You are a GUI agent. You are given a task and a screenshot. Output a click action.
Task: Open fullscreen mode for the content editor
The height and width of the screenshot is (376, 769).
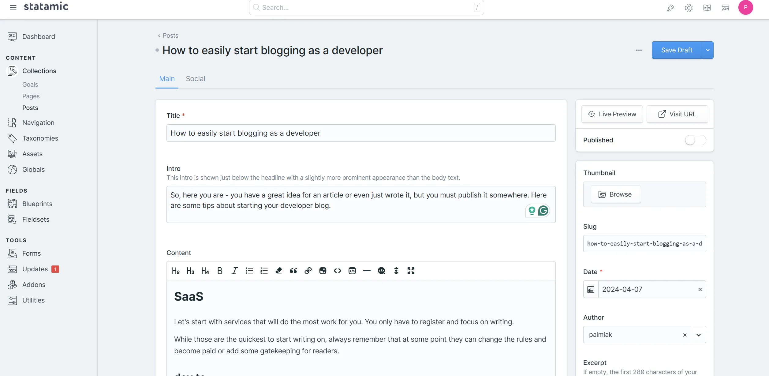[411, 271]
